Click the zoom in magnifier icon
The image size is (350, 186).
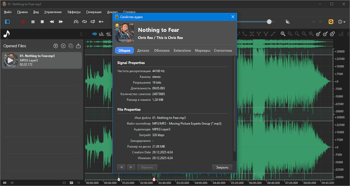tap(283, 34)
